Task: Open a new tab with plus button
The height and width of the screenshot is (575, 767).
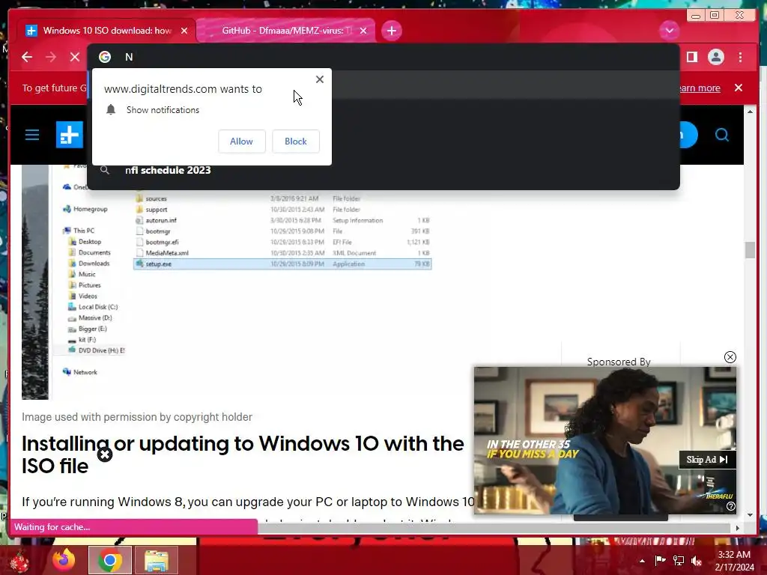Action: pos(391,31)
